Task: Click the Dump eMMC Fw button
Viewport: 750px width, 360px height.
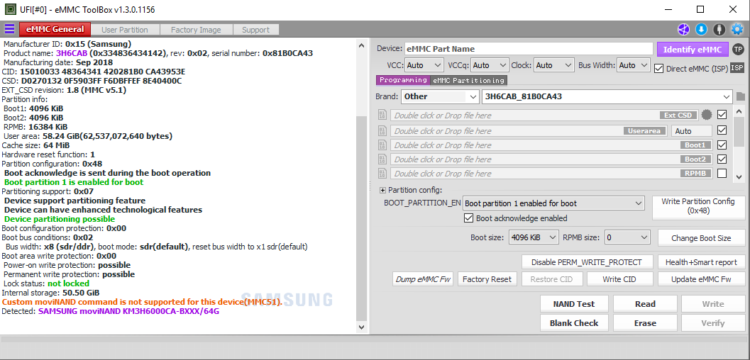Action: tap(424, 279)
